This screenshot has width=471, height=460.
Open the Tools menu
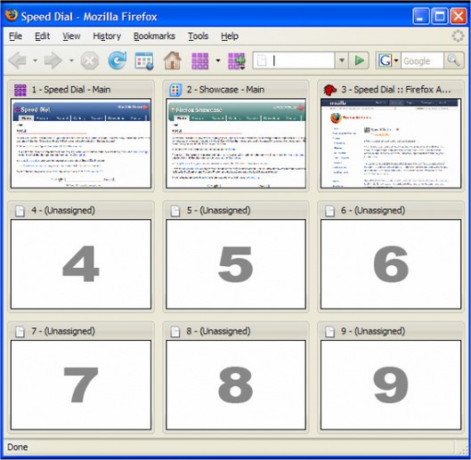tap(199, 36)
